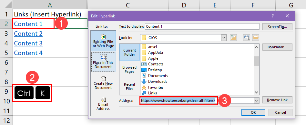The width and height of the screenshot is (306, 125).
Task: Click file list scroll up arrow
Action: [x=256, y=46]
